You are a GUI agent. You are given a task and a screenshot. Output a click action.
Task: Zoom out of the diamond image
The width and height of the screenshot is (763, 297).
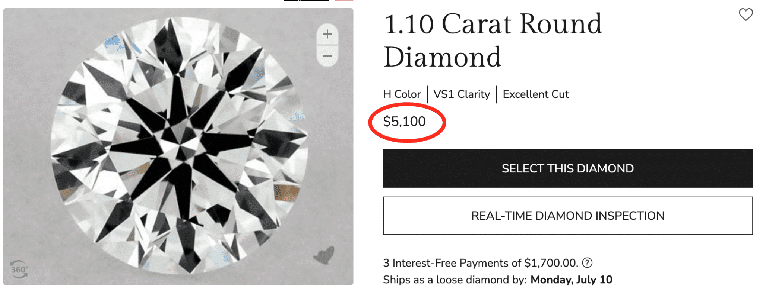pyautogui.click(x=327, y=56)
